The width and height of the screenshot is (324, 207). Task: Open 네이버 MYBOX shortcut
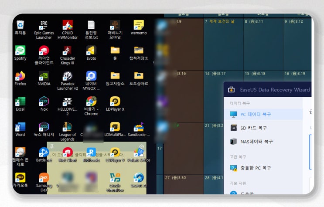coord(91,81)
